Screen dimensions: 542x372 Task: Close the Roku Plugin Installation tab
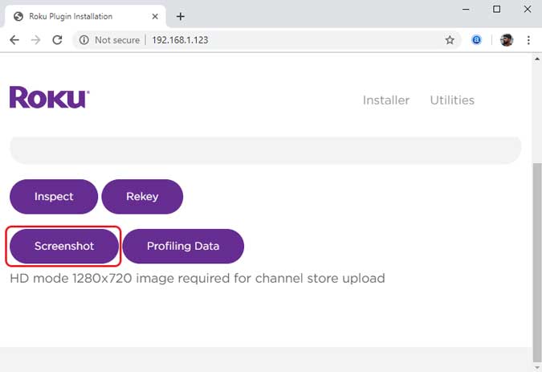155,16
